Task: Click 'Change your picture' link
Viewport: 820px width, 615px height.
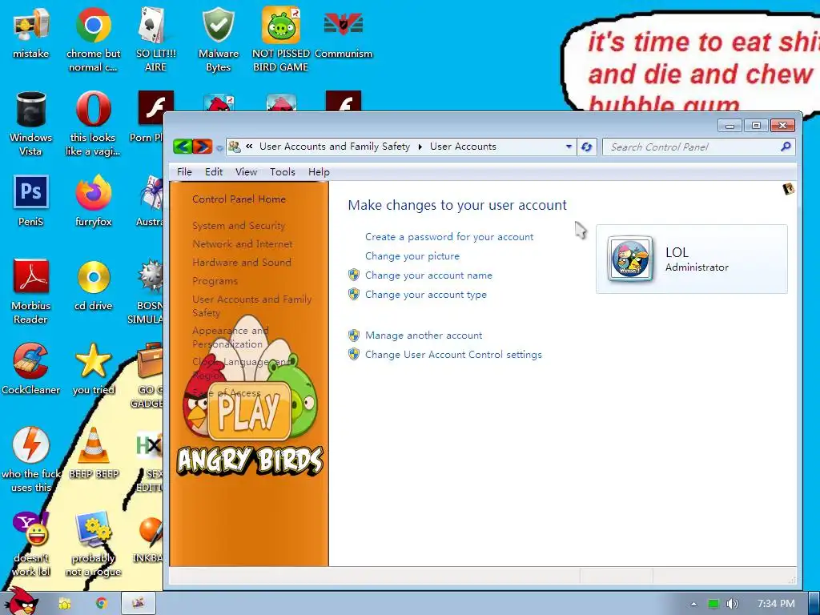Action: coord(412,256)
